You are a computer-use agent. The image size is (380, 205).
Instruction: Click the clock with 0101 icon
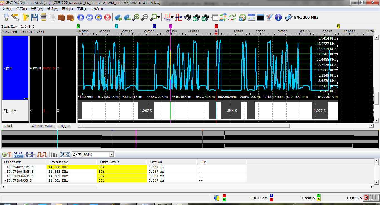coord(232,18)
